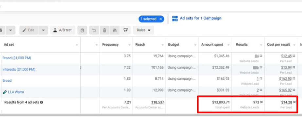Open the LLA Warm ad set link
The width and height of the screenshot is (302, 120).
click(x=16, y=92)
